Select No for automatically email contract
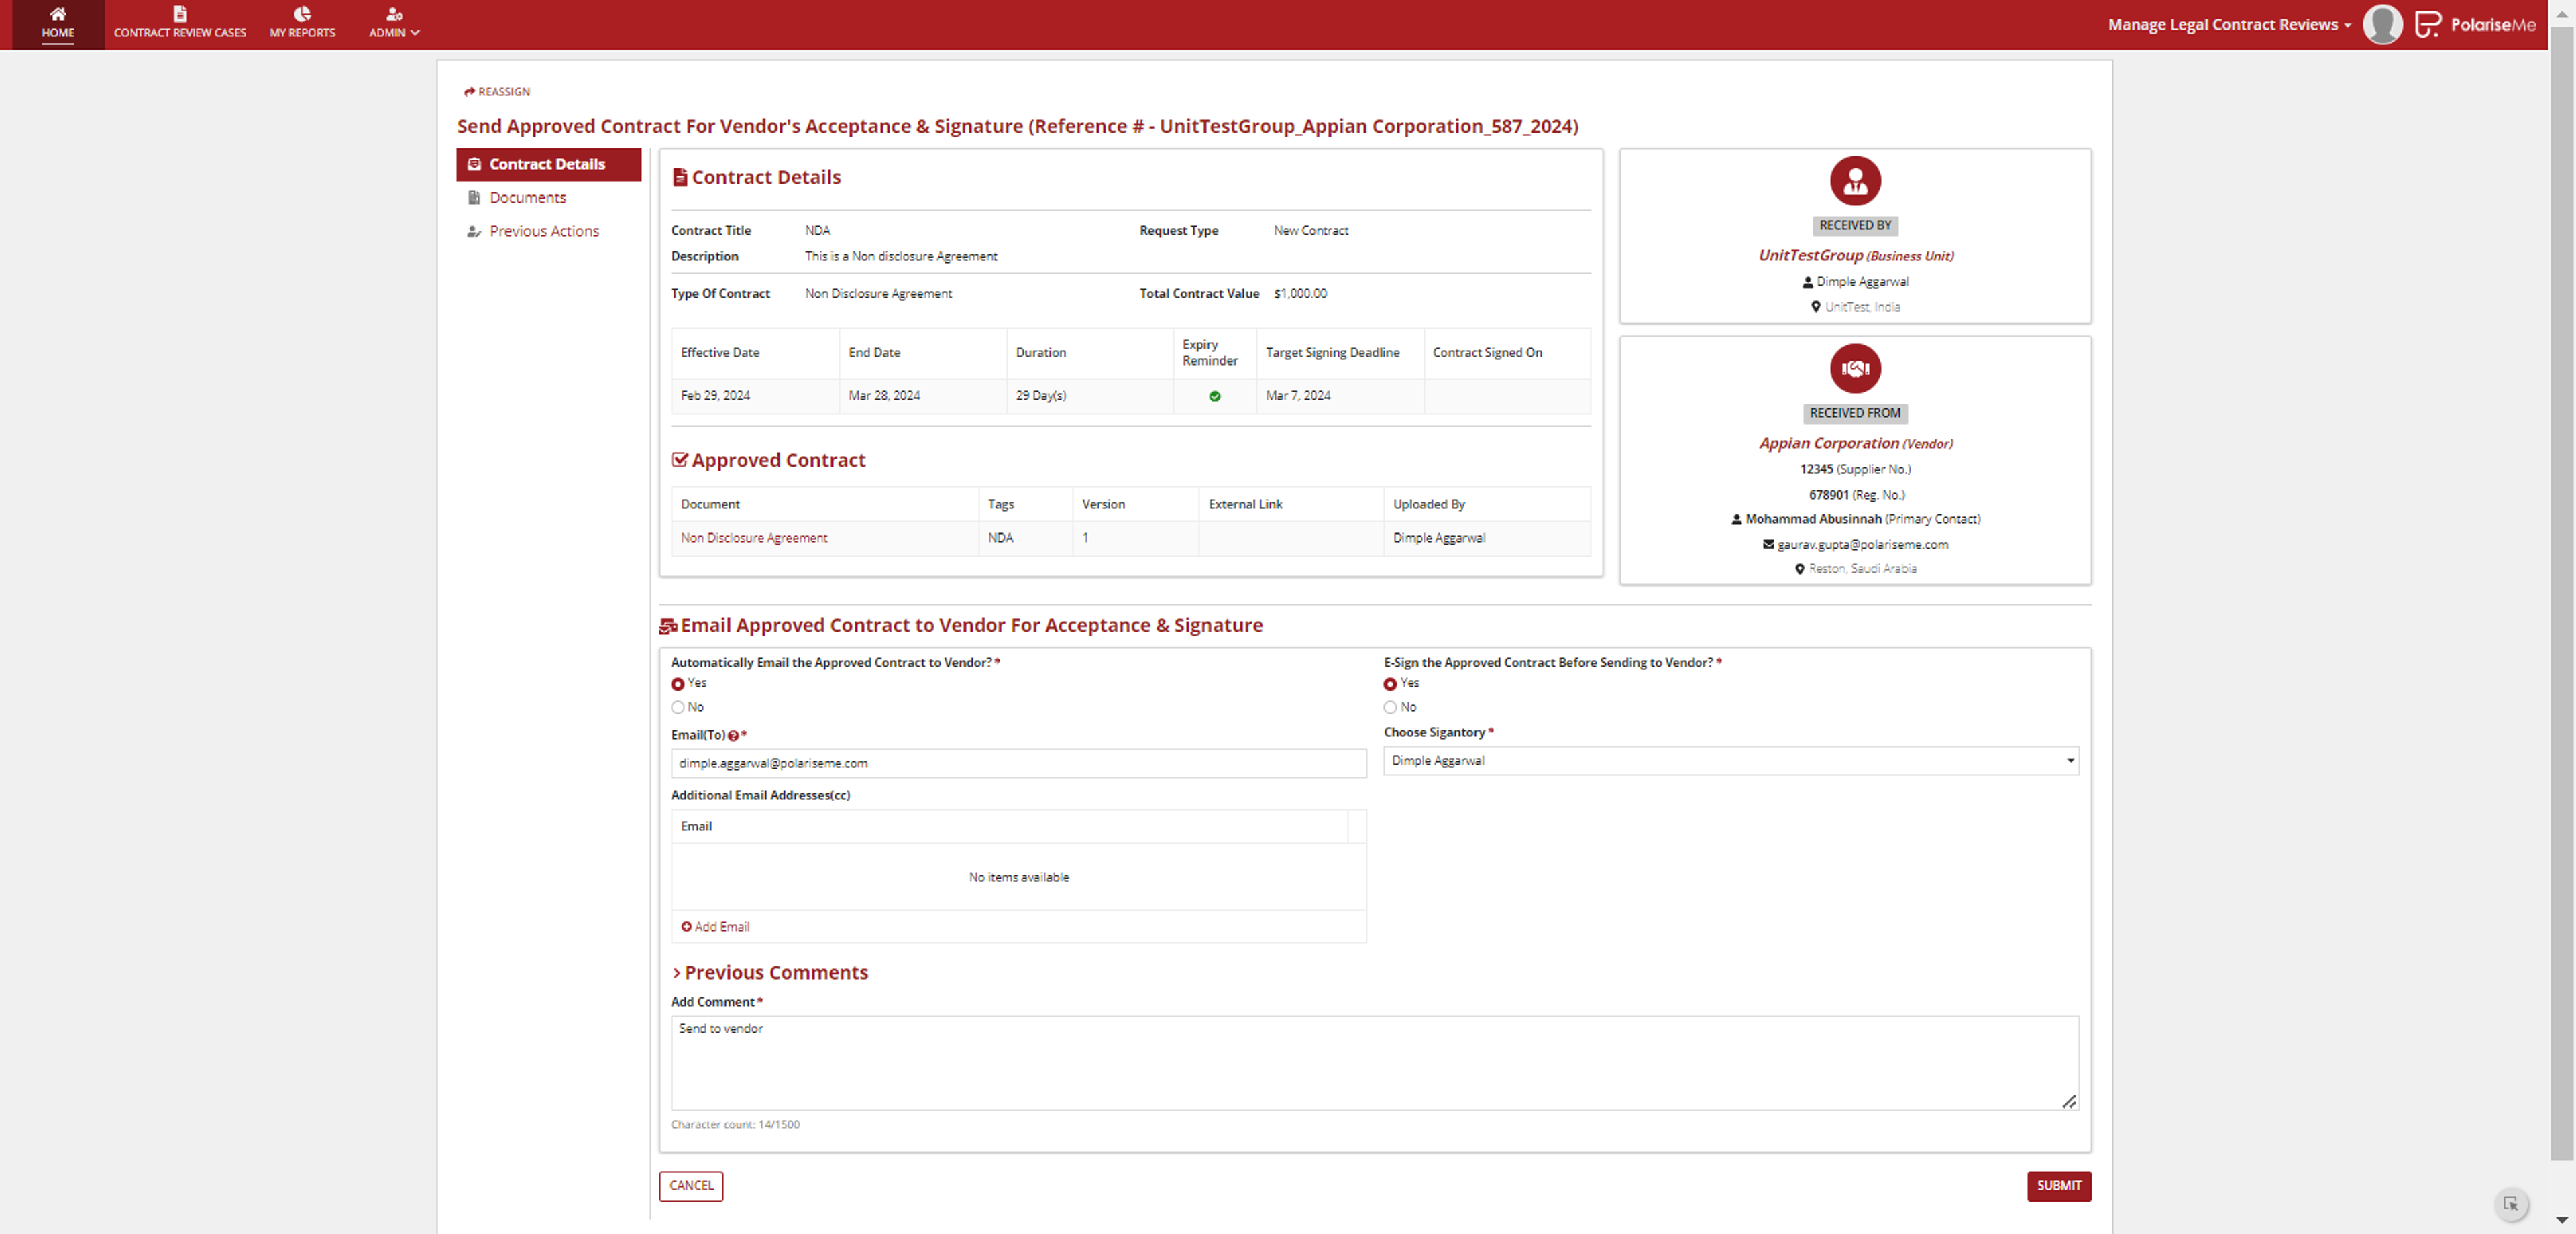The height and width of the screenshot is (1234, 2576). click(x=678, y=707)
